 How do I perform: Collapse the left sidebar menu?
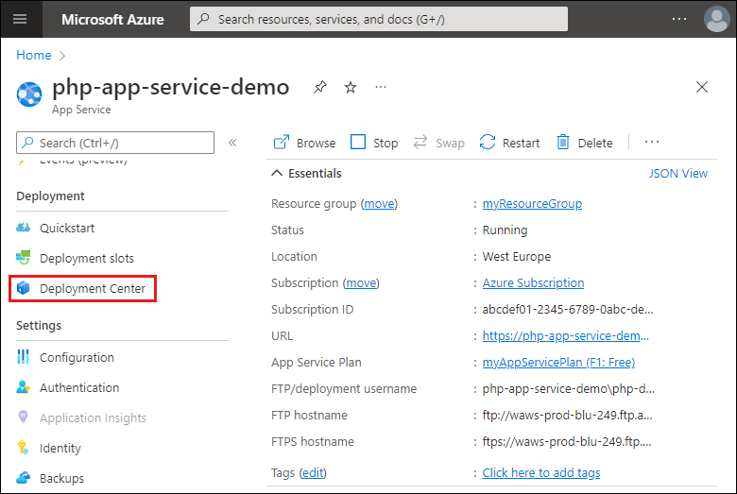232,143
